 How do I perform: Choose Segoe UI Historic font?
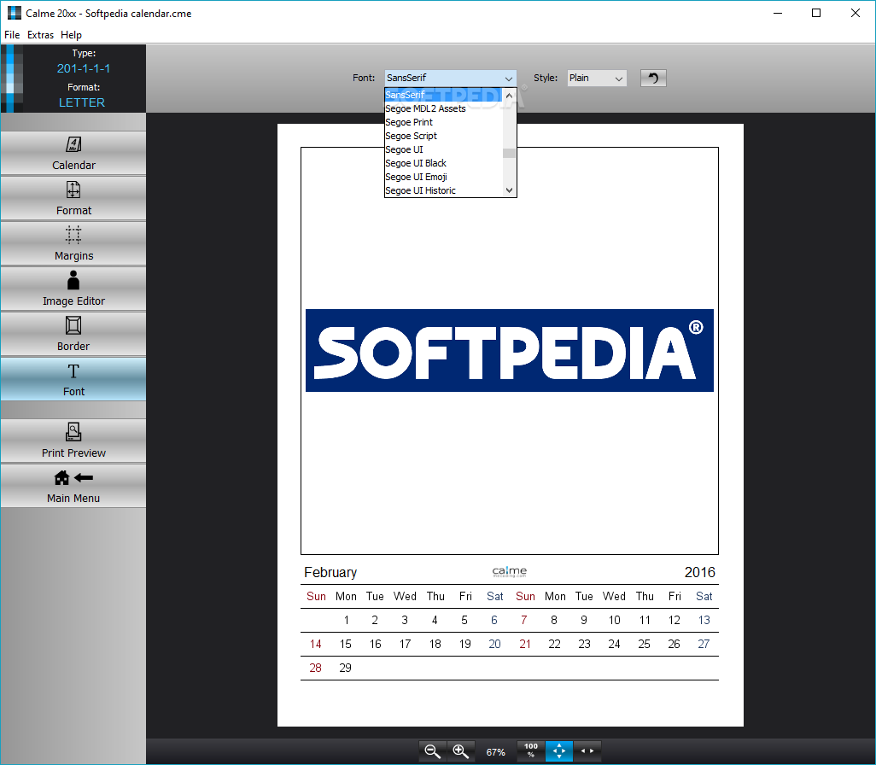coord(444,190)
